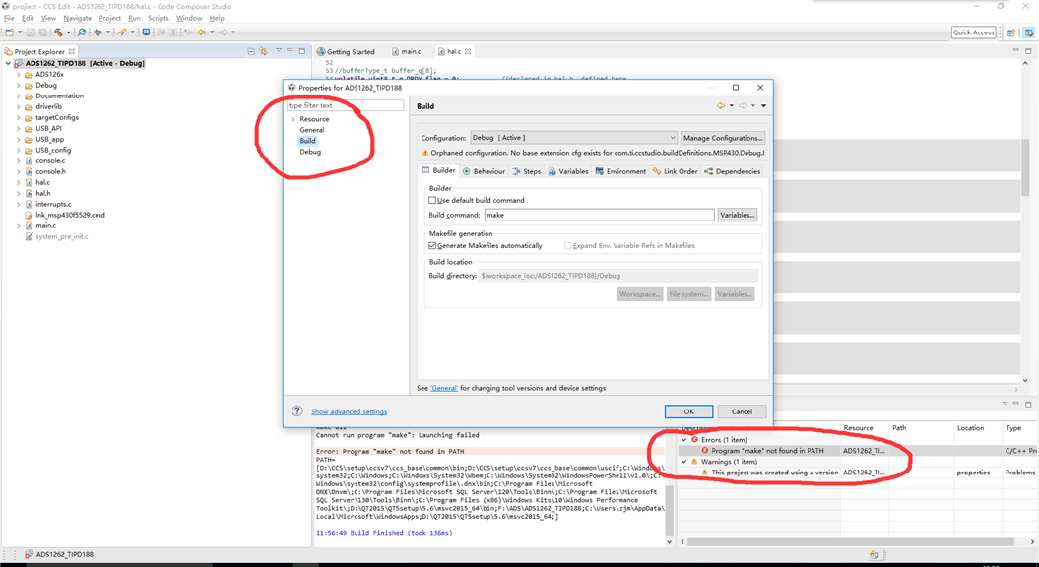This screenshot has width=1039, height=567.
Task: Click Manage Configurations button
Action: click(722, 138)
